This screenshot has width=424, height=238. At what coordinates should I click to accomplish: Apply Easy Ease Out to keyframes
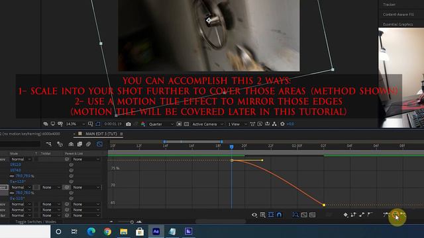[x=403, y=215]
